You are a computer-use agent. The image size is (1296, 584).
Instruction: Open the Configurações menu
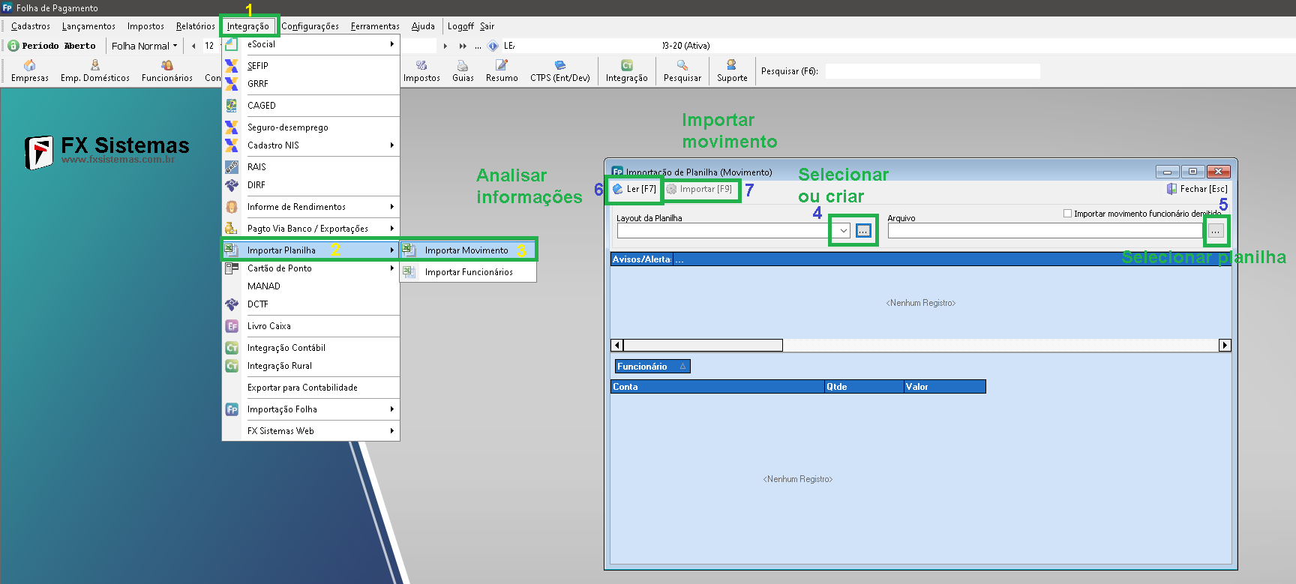(310, 26)
